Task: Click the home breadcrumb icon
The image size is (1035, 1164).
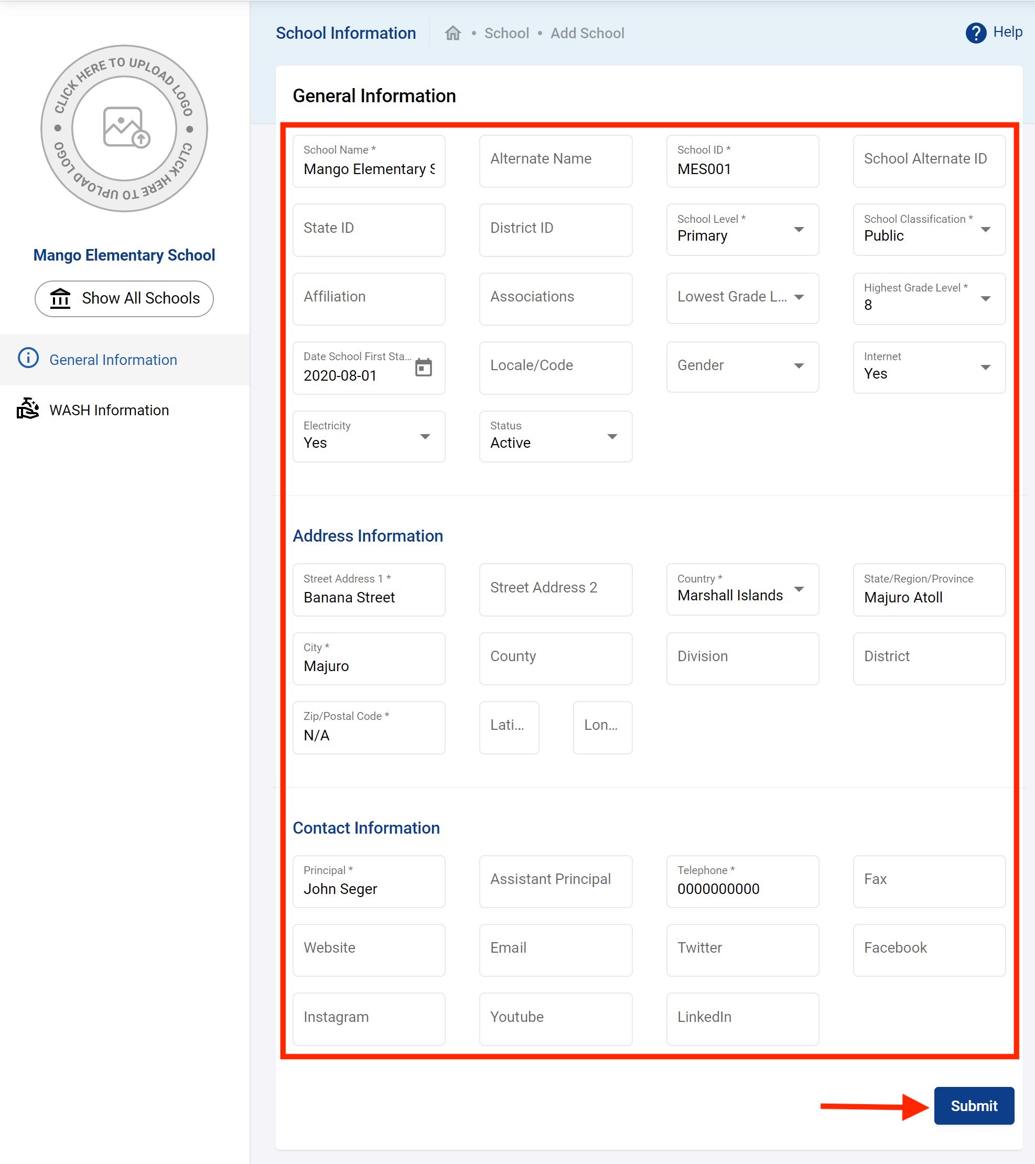Action: pyautogui.click(x=452, y=33)
